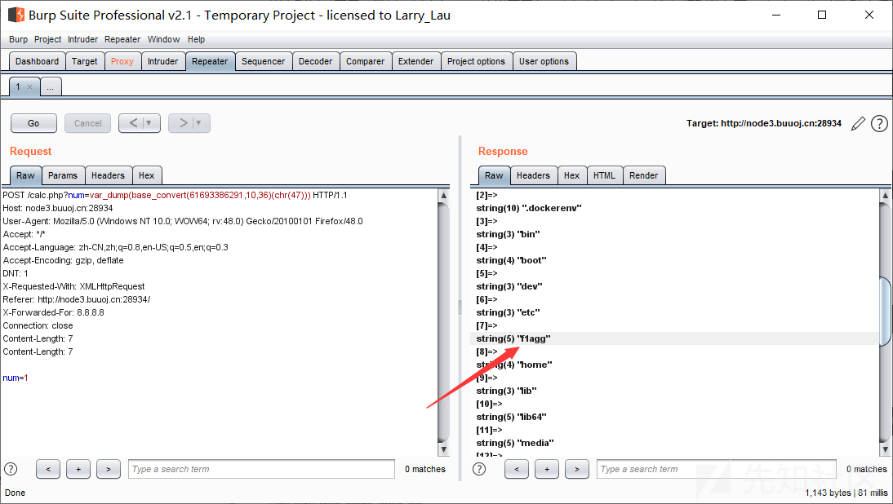
Task: Switch to the Target tab
Action: tap(84, 61)
